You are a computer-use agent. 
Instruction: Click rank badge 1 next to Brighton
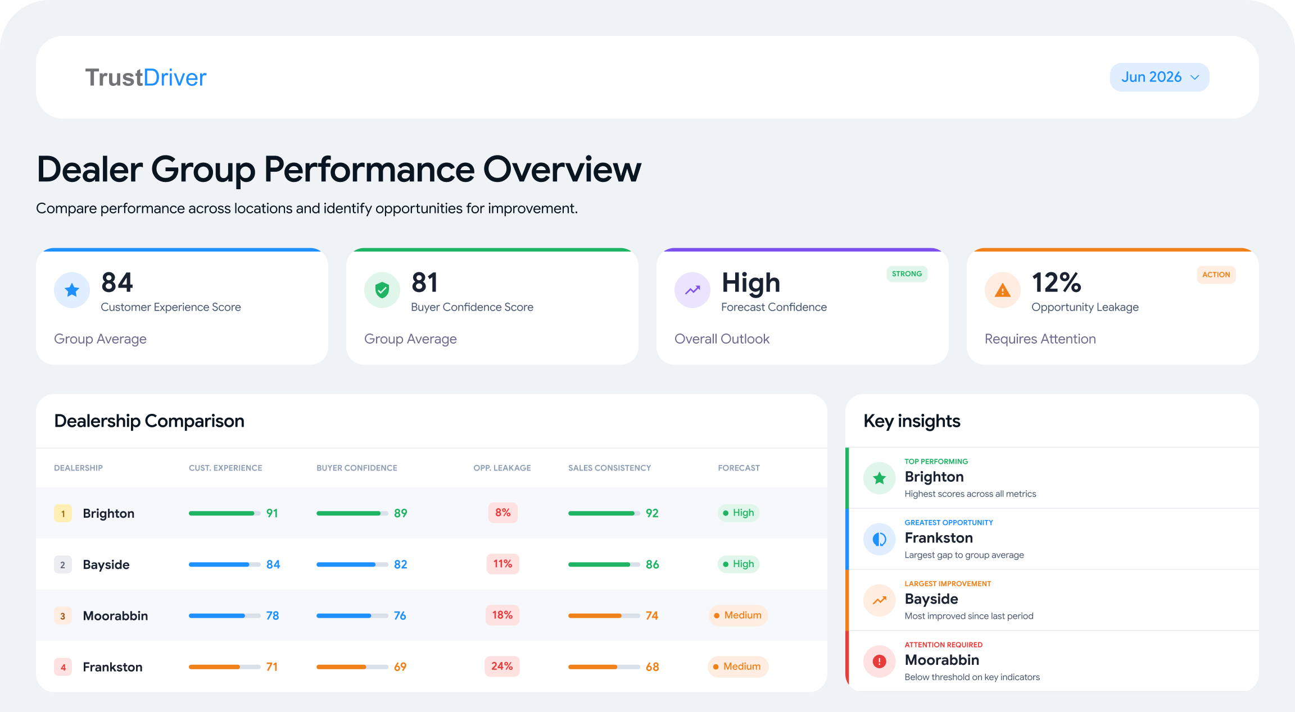pos(63,513)
